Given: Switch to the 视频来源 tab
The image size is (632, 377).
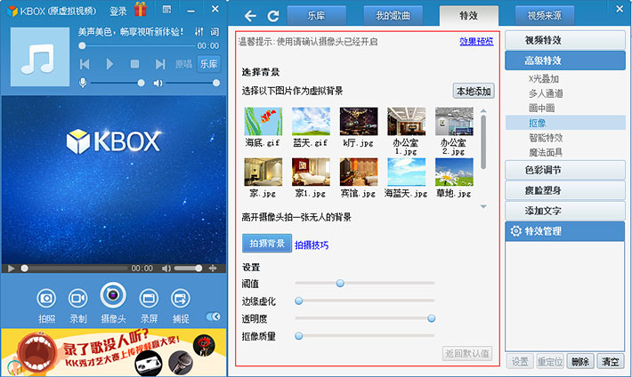Looking at the screenshot, I should pos(545,16).
